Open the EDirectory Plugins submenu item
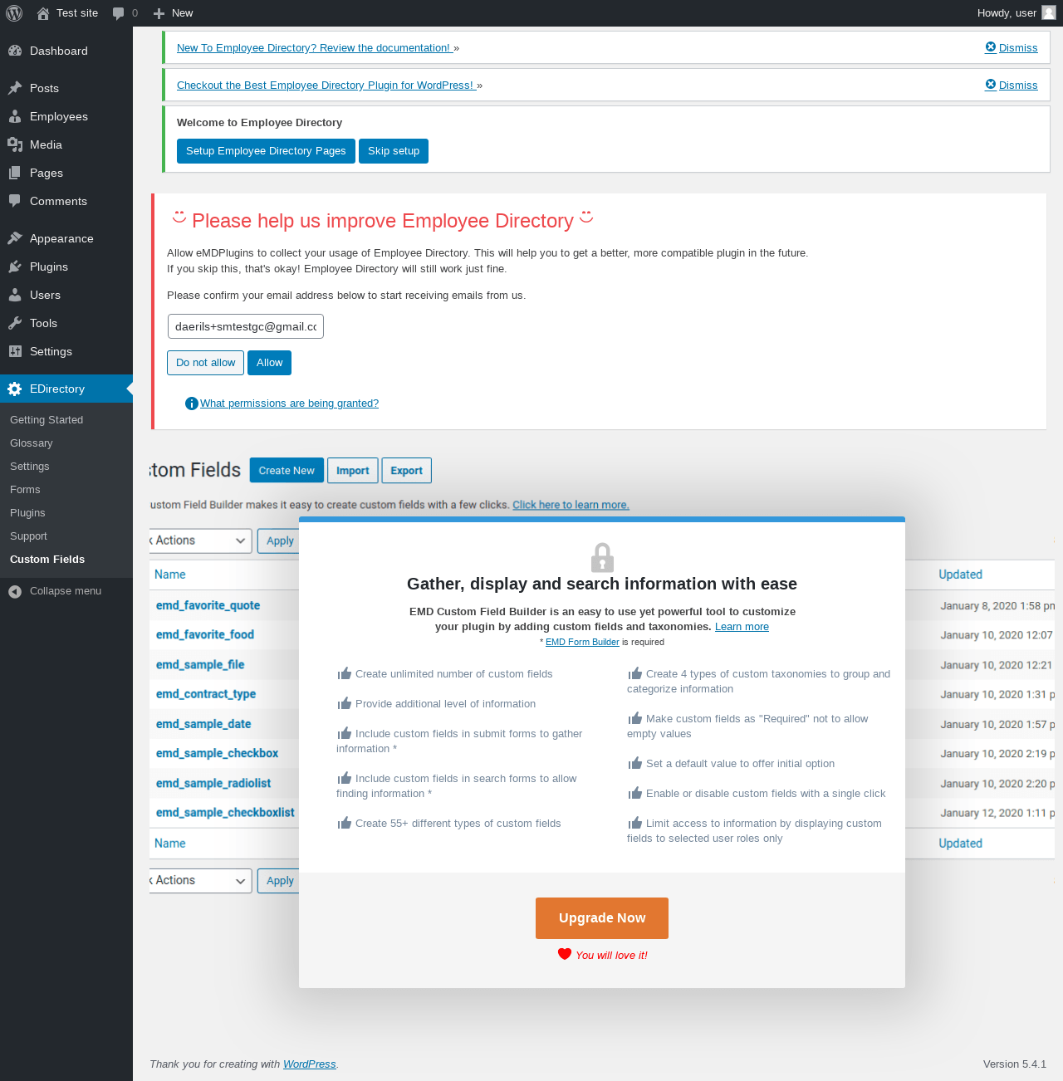This screenshot has height=1081, width=1063. pos(27,513)
